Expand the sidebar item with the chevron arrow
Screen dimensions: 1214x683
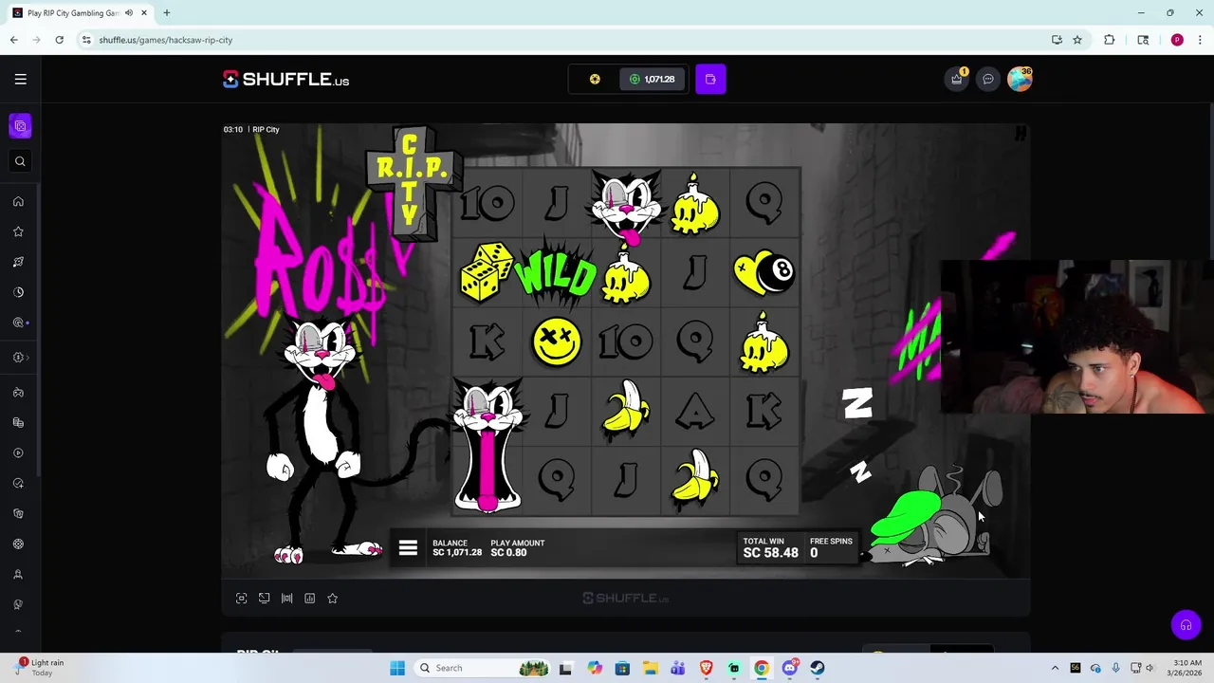(21, 358)
